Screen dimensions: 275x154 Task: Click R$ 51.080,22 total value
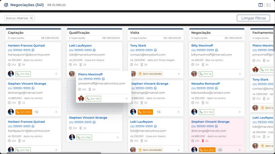coord(56,5)
